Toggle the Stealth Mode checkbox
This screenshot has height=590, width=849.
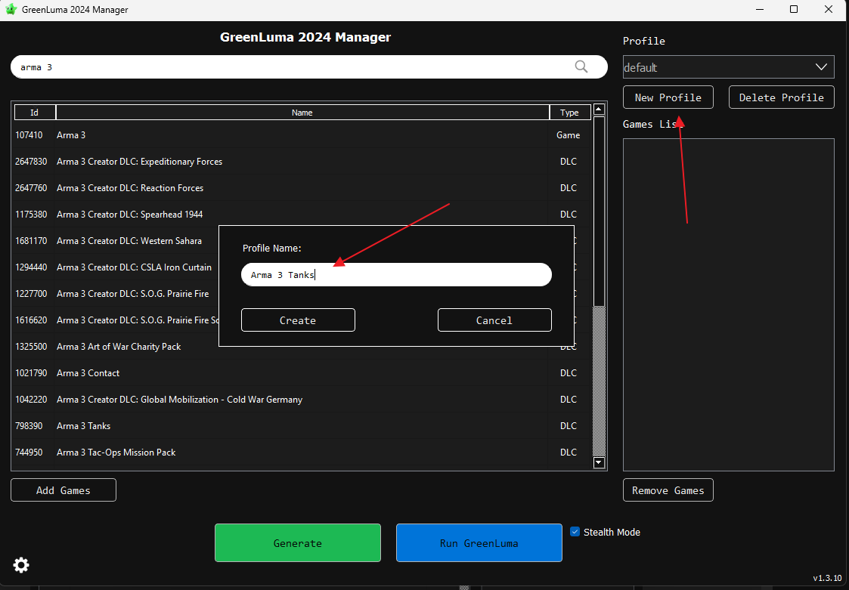(575, 532)
